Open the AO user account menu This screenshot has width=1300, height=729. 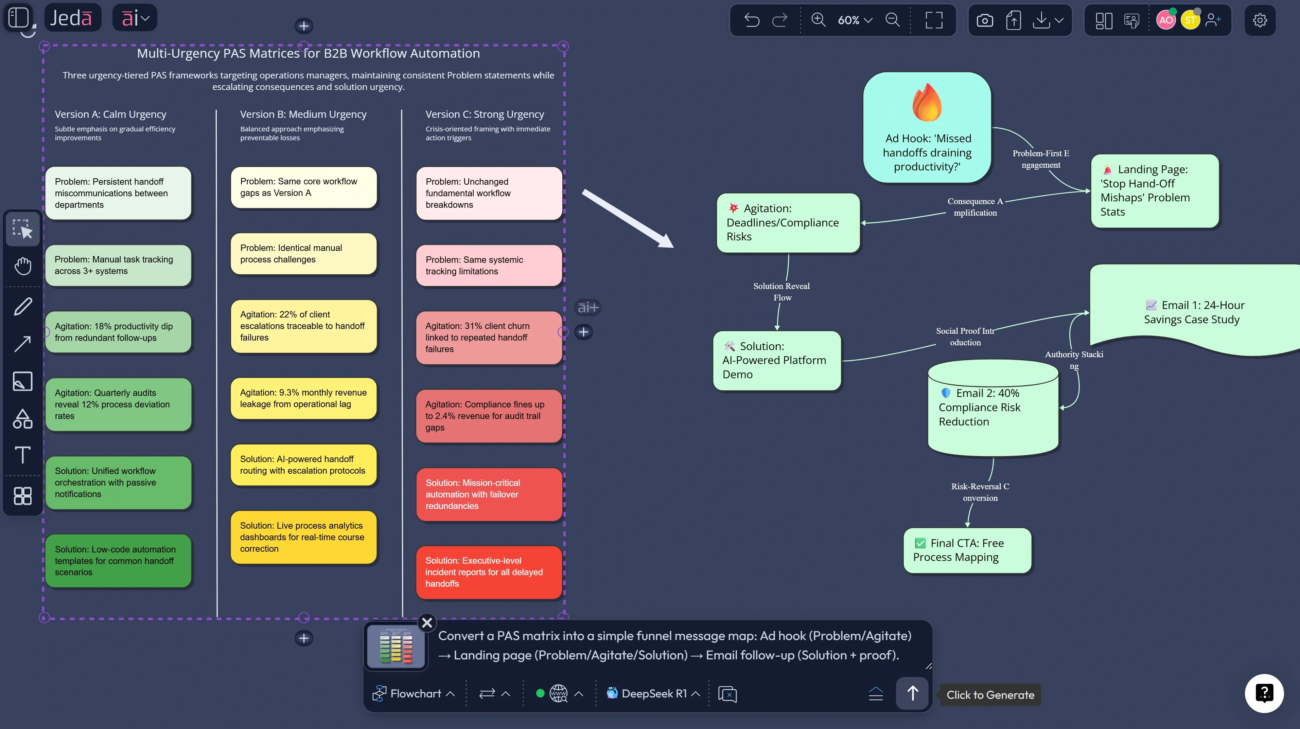(1166, 20)
